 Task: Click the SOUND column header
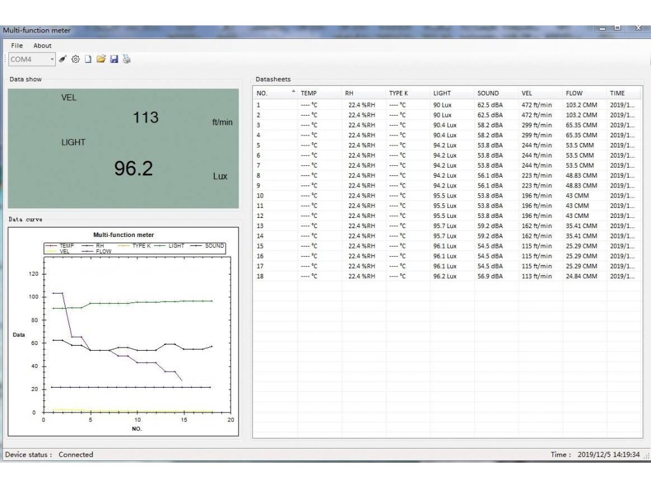point(488,93)
